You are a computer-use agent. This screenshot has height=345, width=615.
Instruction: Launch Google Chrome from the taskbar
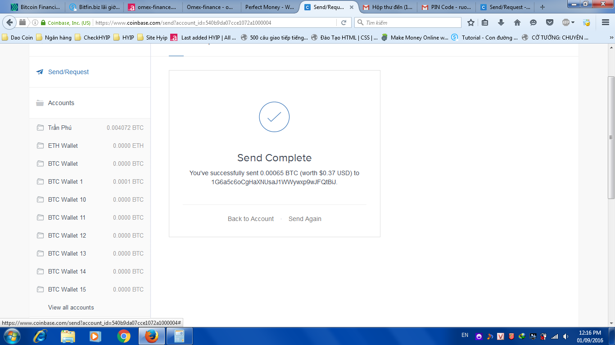click(x=124, y=336)
